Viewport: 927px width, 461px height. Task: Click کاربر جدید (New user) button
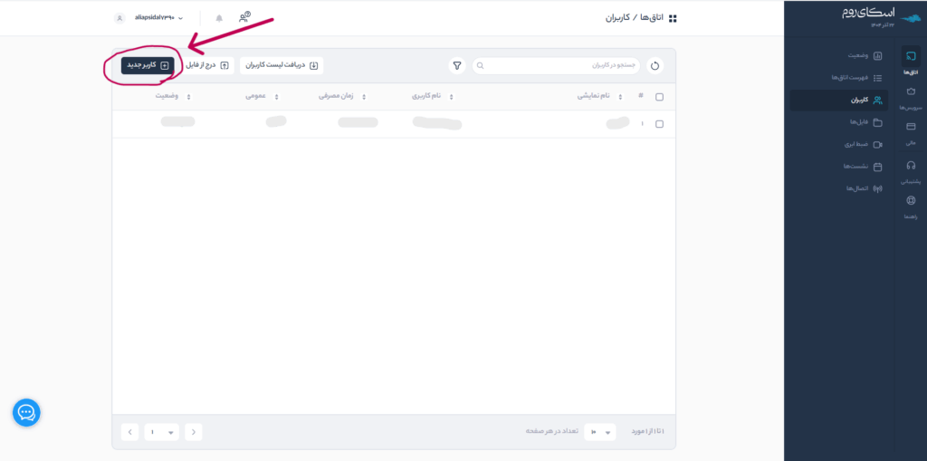coord(147,65)
